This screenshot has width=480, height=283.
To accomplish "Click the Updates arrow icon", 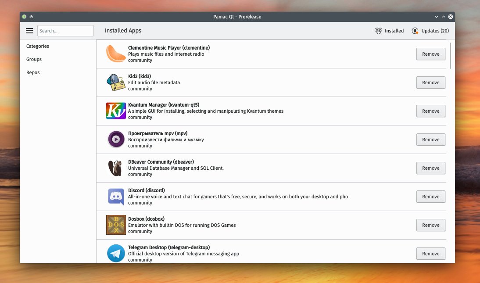I will coord(415,31).
